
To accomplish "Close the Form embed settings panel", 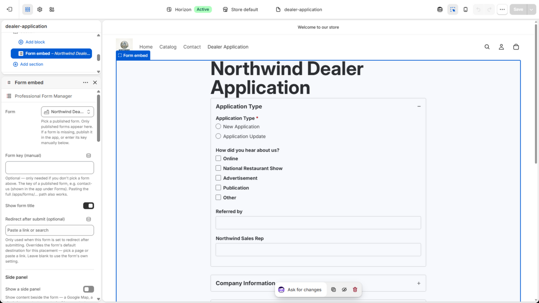I will point(95,82).
